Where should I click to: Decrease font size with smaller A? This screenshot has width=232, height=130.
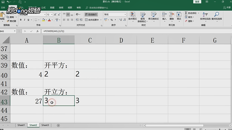[59, 15]
